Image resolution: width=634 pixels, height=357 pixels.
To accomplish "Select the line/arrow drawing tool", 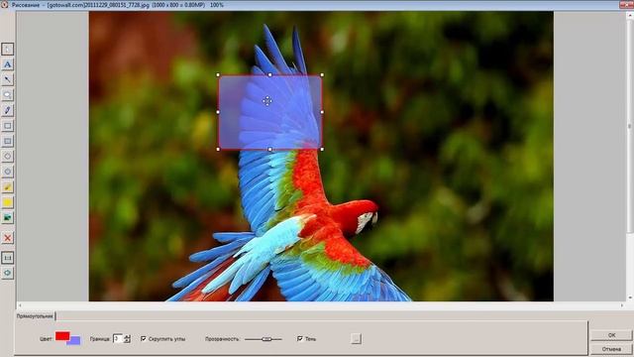I will tap(7, 79).
